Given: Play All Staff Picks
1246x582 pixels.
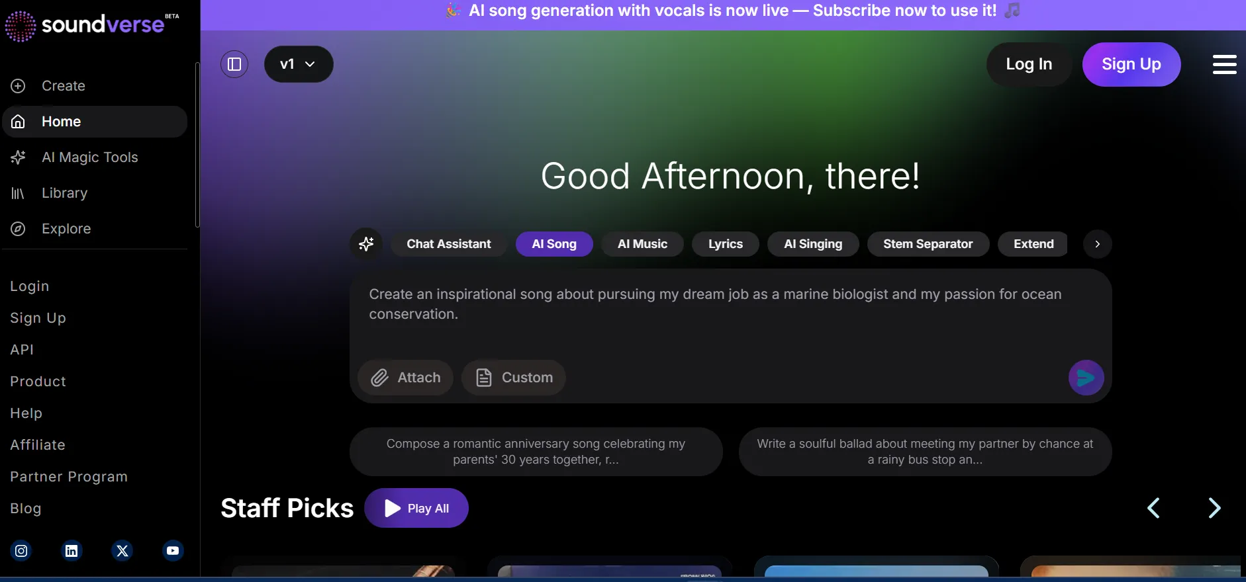Looking at the screenshot, I should (x=416, y=508).
